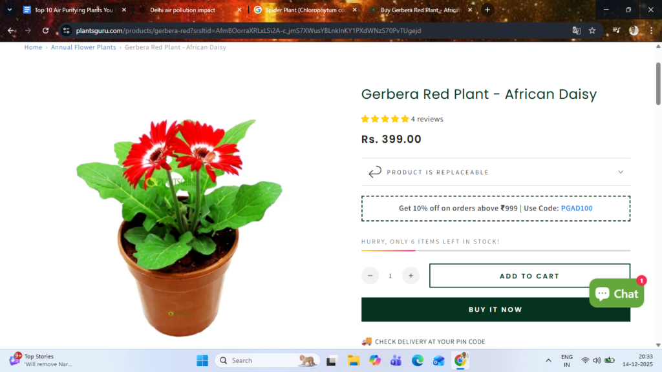Open the tab search dropdown arrow
Screen dimensions: 662x372
[x=9, y=10]
